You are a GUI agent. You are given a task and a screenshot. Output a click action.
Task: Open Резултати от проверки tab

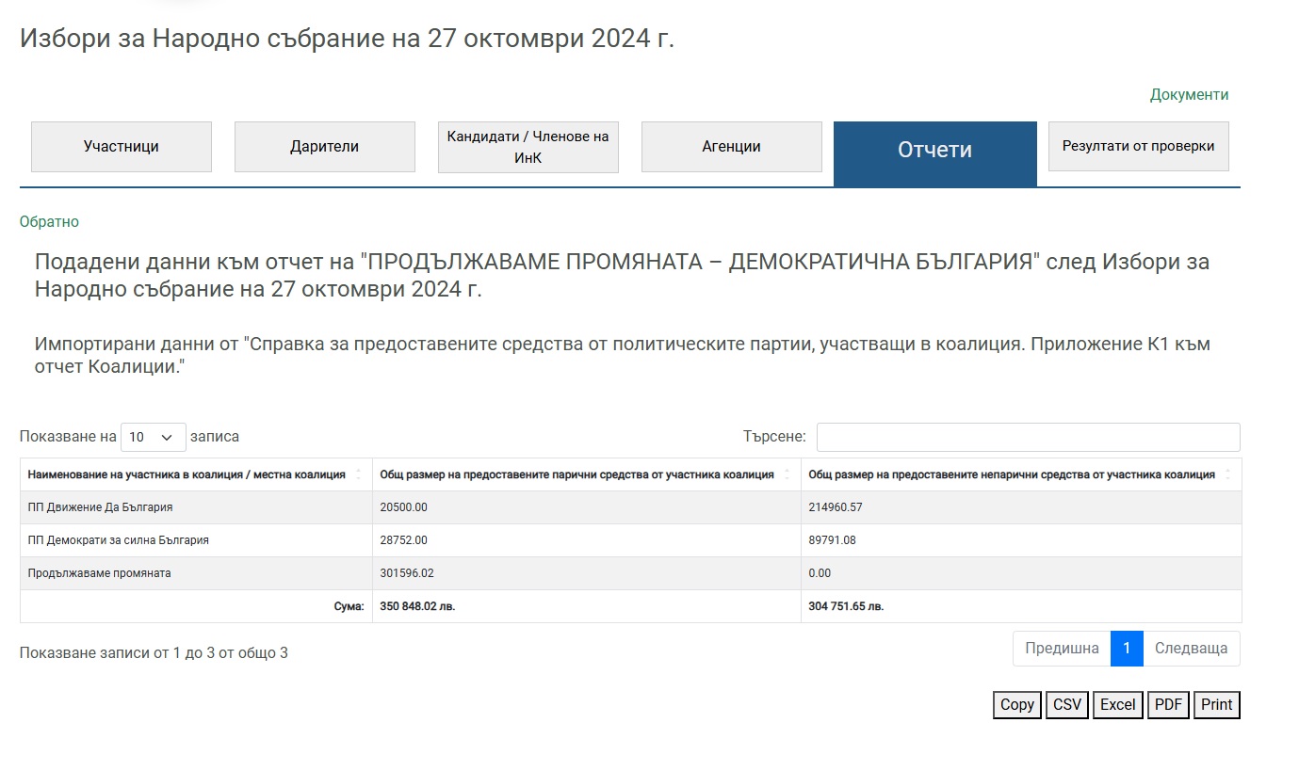coord(1138,146)
